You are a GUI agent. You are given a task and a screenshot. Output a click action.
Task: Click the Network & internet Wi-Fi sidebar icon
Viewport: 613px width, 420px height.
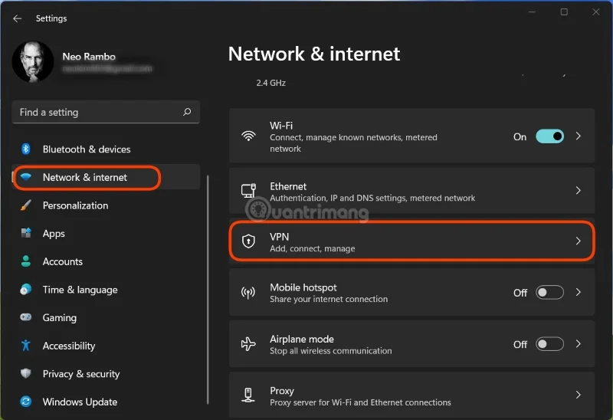click(26, 177)
